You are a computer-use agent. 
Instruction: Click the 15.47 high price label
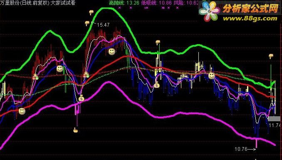(x=103, y=25)
